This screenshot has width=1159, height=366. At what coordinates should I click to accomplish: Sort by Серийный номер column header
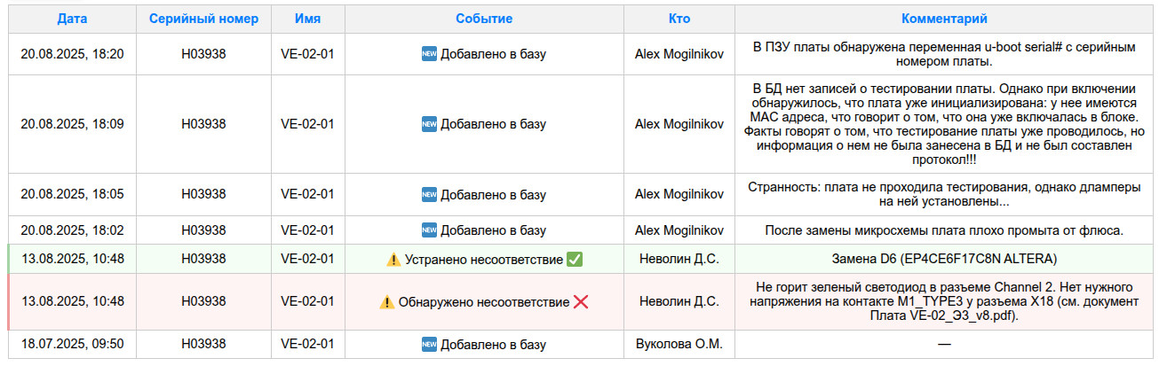(204, 19)
